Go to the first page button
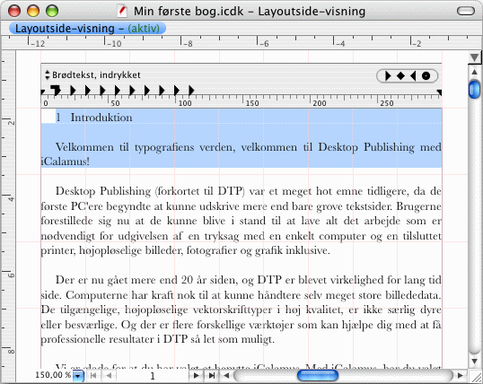 tap(93, 375)
